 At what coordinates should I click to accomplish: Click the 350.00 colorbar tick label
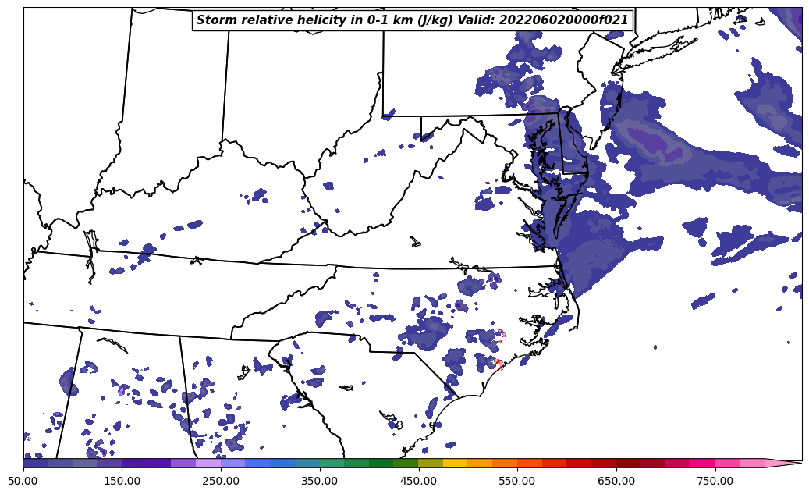pyautogui.click(x=320, y=481)
